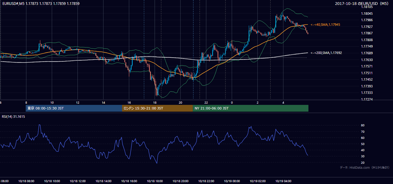This screenshot has height=184, width=393.
Task: Click the 1.17274 price axis label
Action: (x=367, y=99)
